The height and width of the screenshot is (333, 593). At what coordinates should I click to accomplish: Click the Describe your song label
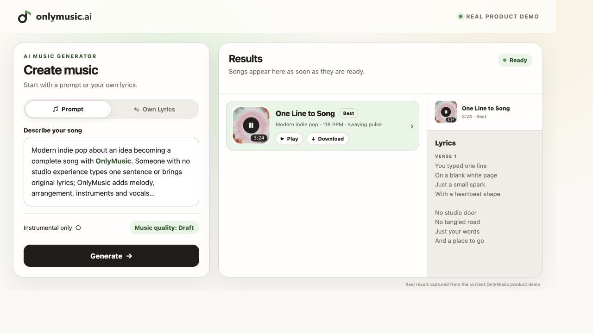pyautogui.click(x=53, y=130)
